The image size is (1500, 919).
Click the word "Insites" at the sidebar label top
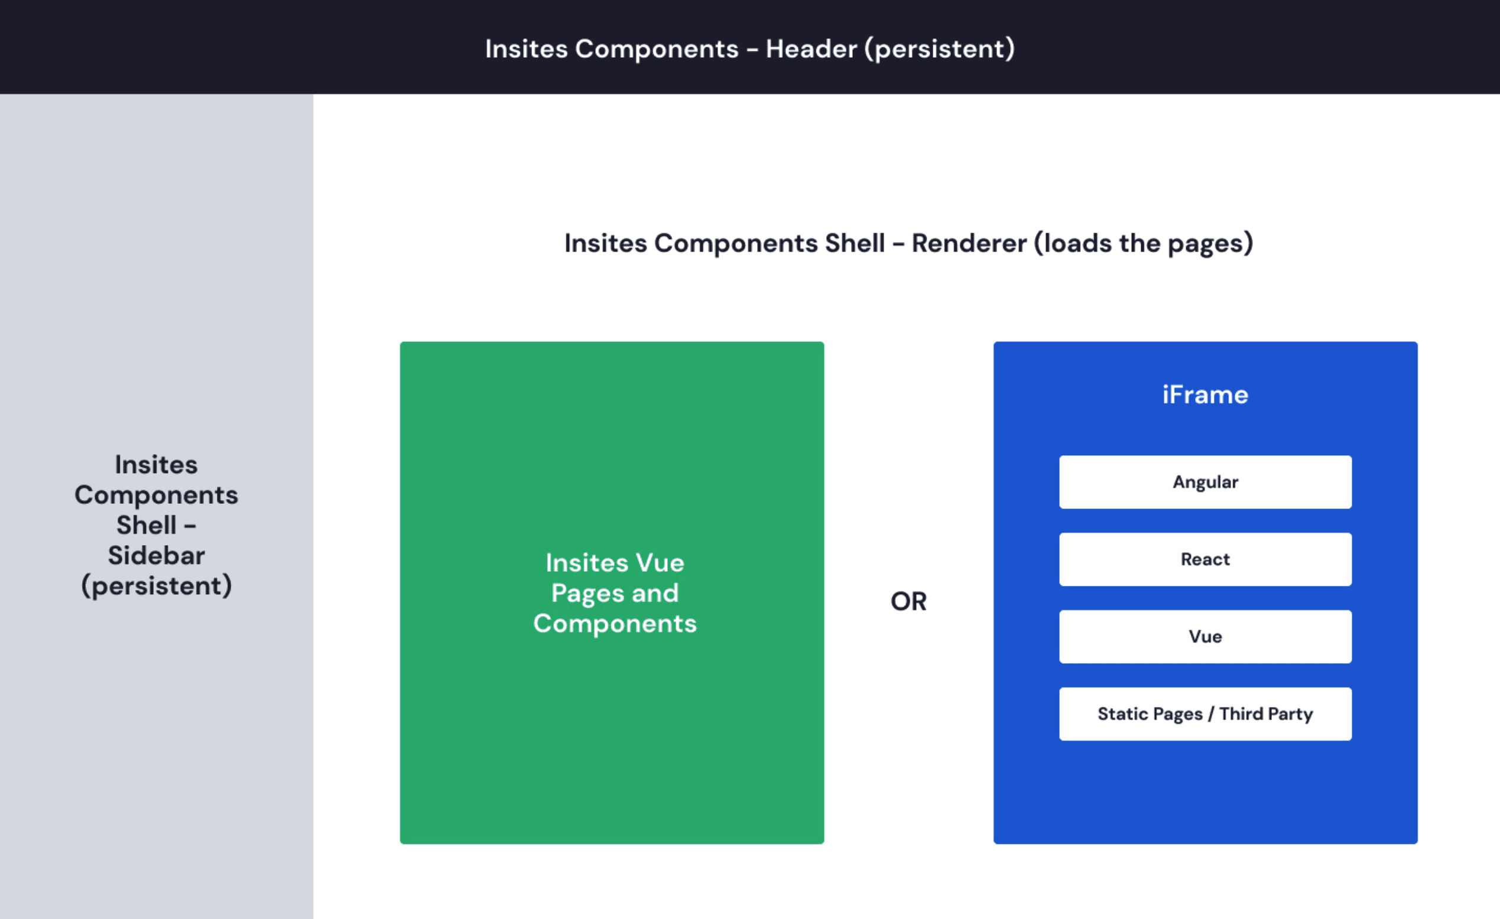click(157, 465)
